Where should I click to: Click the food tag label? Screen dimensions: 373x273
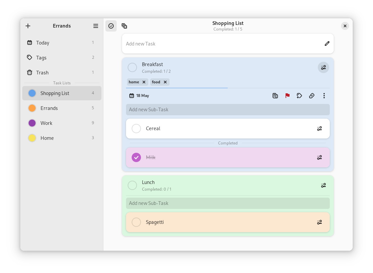[156, 82]
